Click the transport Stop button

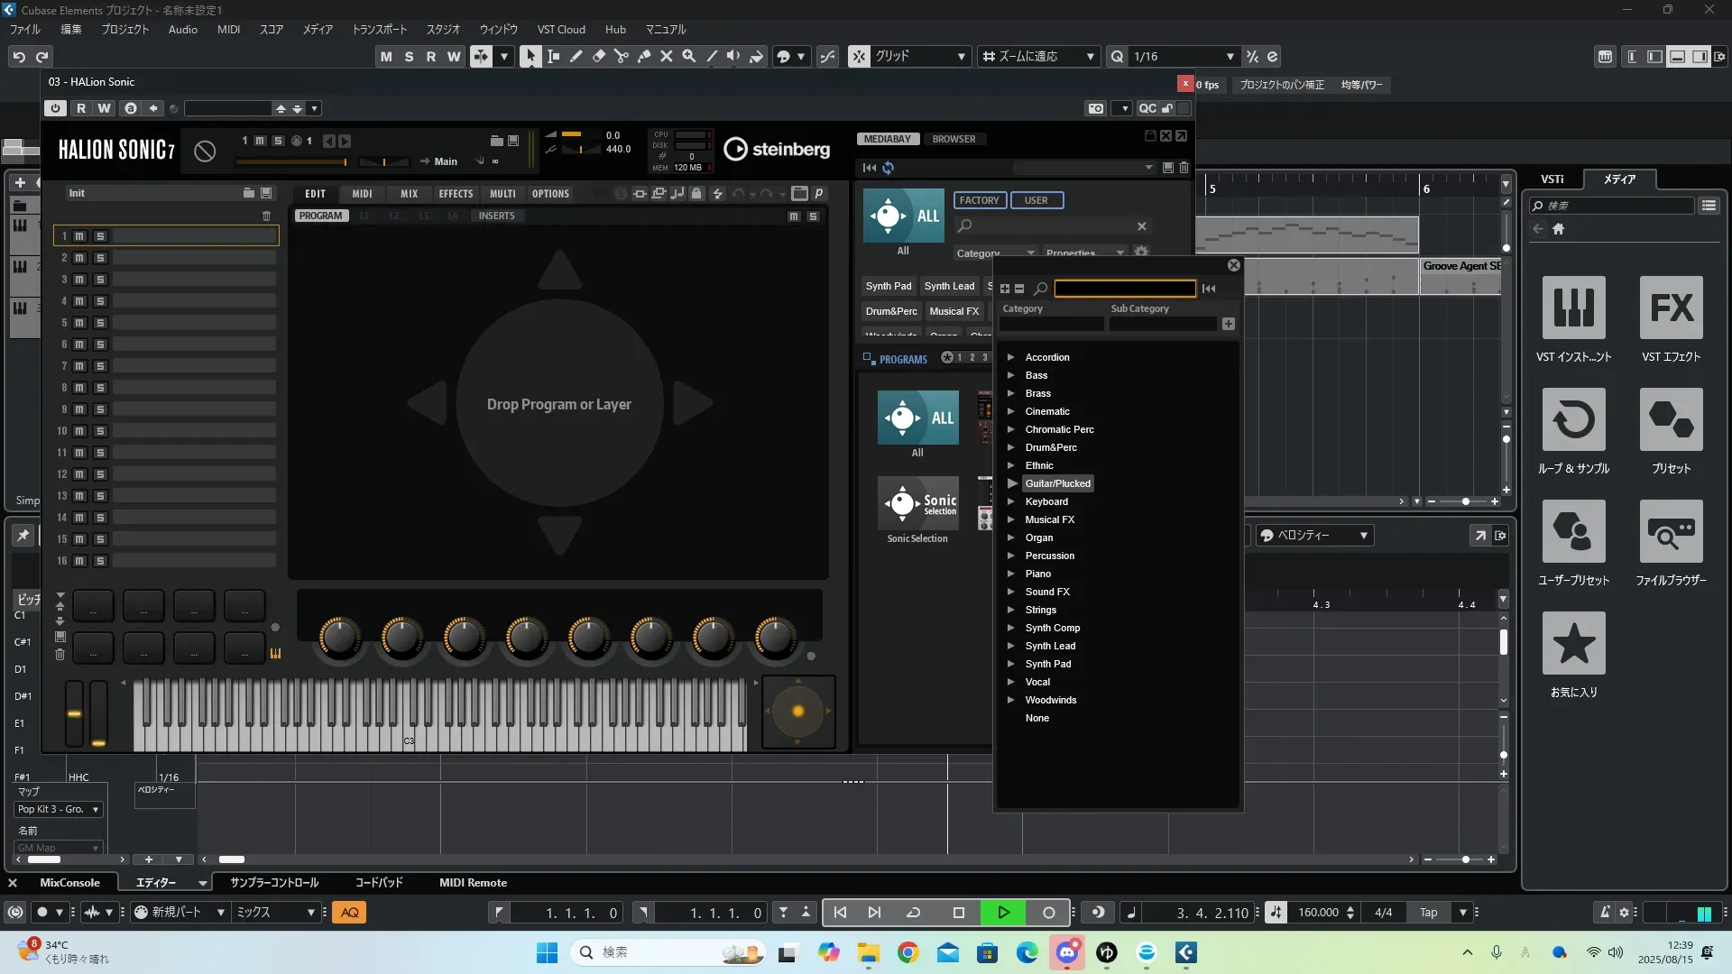tap(959, 913)
